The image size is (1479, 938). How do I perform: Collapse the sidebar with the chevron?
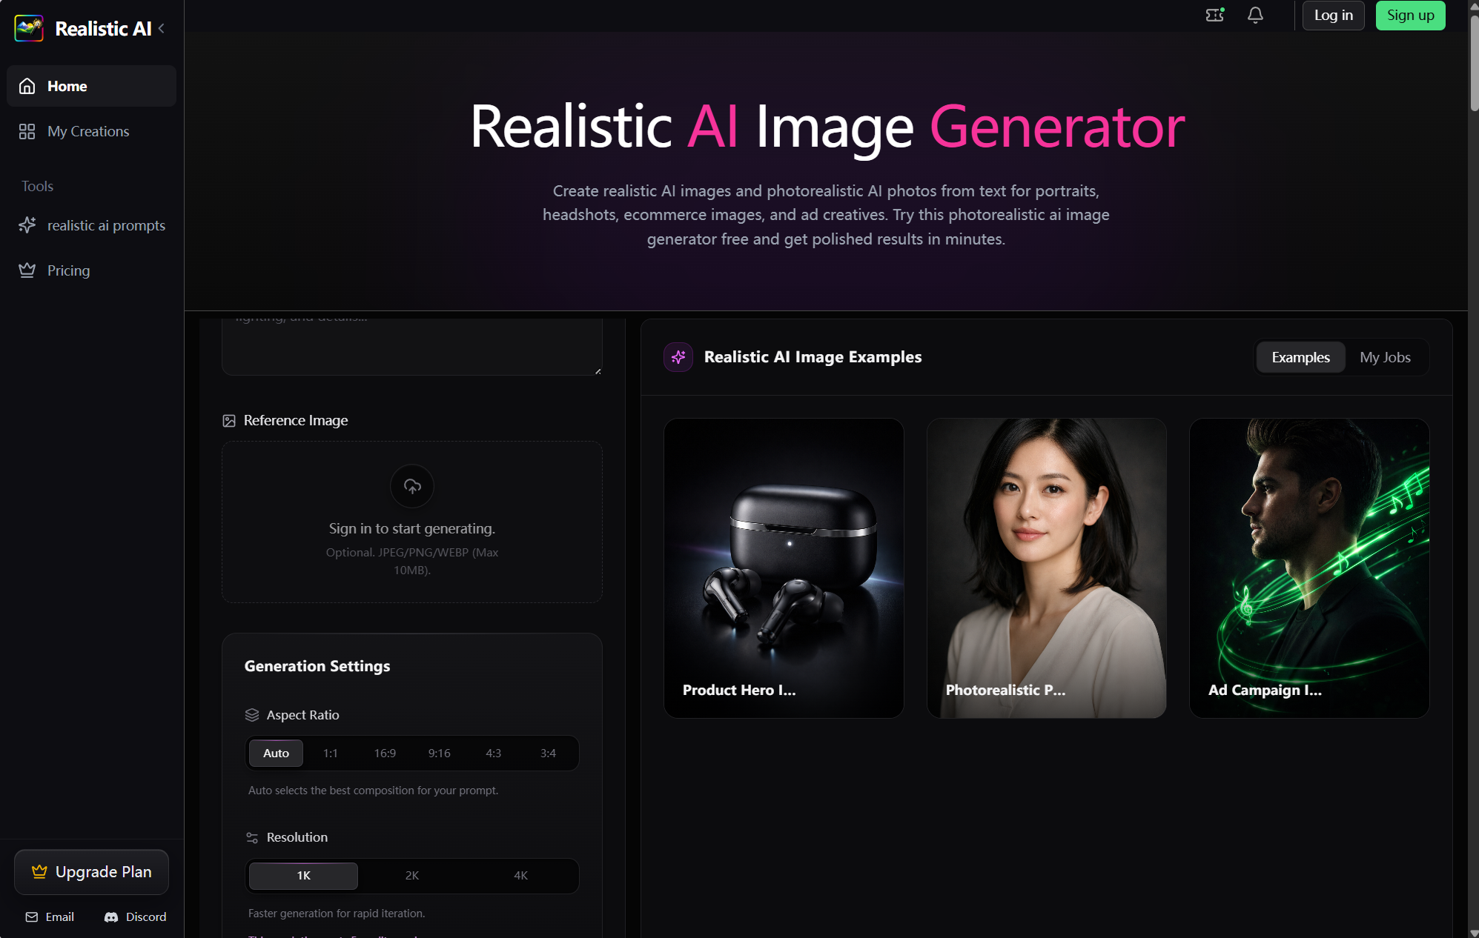pyautogui.click(x=161, y=29)
